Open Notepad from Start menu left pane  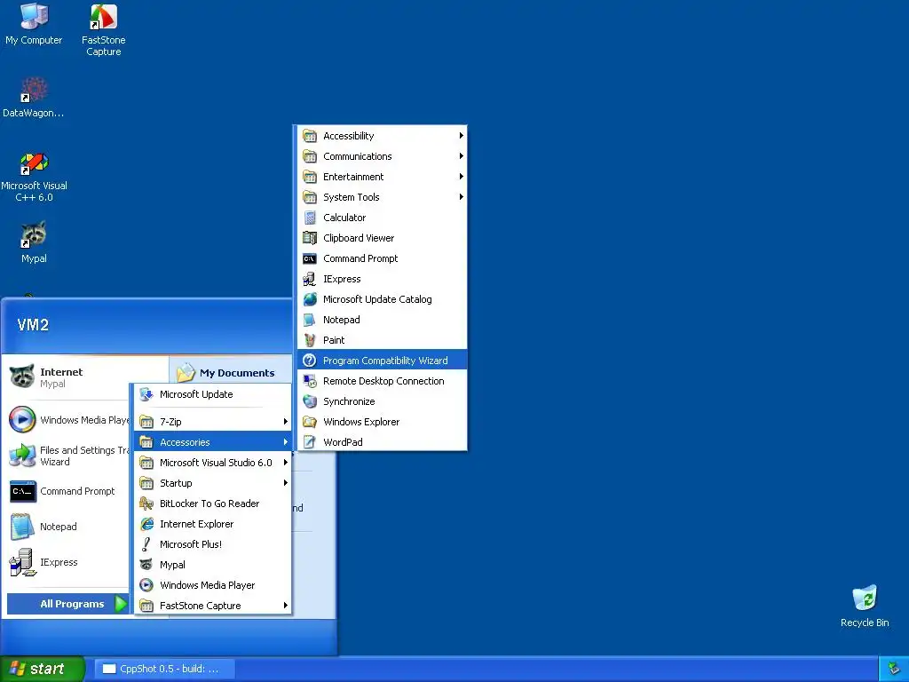67,527
